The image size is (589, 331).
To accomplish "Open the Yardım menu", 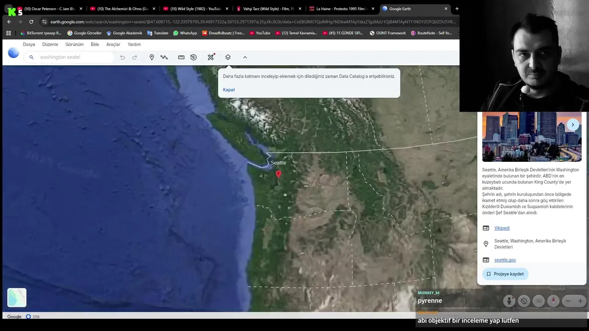I will [134, 45].
